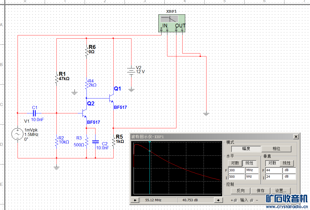Switch mode to 相位 (phase)
The width and height of the screenshot is (310, 210).
tap(276, 149)
